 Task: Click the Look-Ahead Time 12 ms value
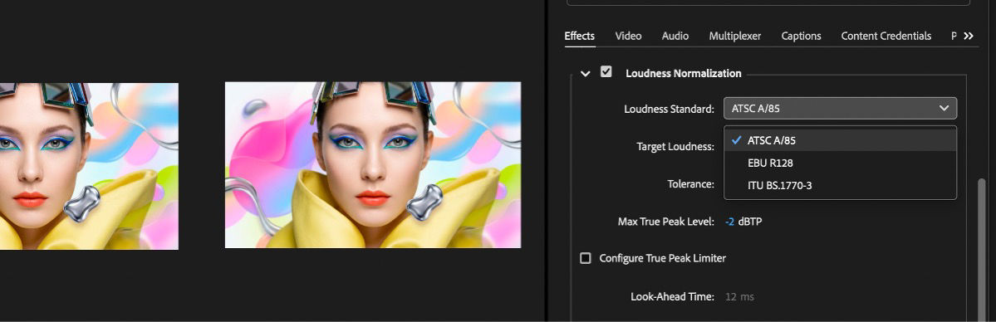[739, 296]
